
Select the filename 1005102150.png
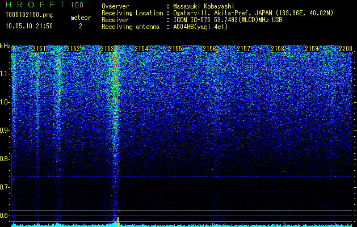[30, 15]
